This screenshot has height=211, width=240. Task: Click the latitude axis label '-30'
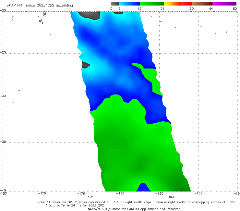tap(3, 96)
